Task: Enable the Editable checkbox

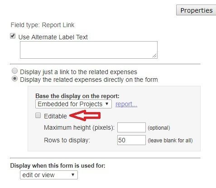Action: coord(38,116)
